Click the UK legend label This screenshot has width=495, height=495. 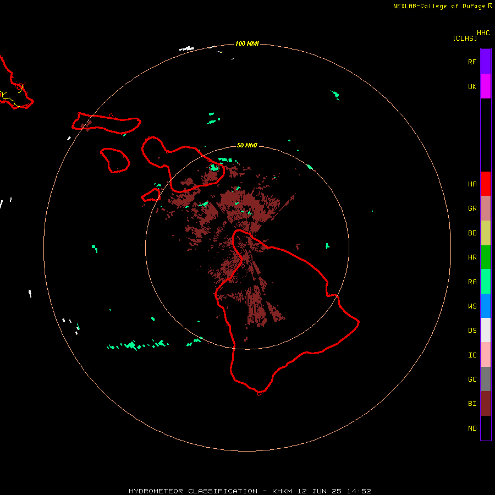(472, 86)
